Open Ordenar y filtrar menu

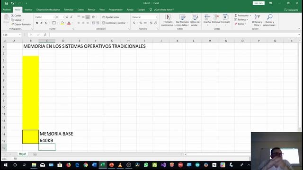point(257,20)
